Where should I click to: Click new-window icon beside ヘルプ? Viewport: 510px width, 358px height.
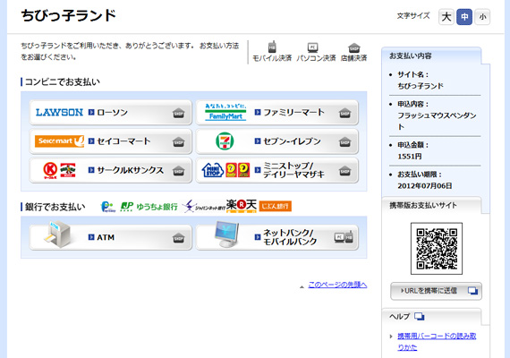(420, 316)
